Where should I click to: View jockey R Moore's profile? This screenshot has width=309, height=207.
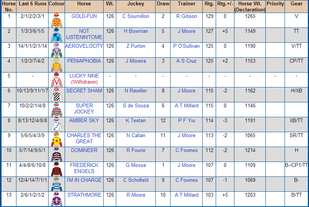click(136, 195)
